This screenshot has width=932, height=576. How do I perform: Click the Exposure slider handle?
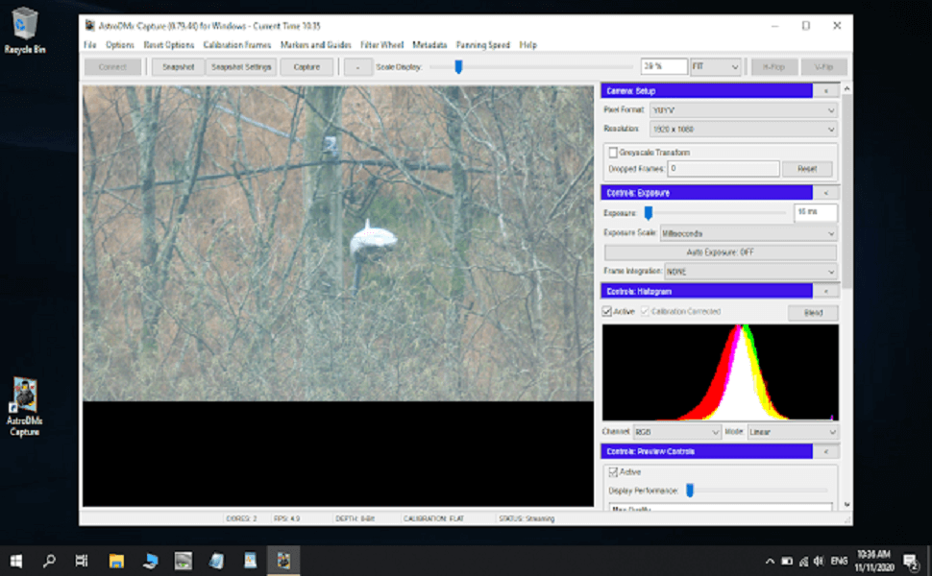(649, 213)
